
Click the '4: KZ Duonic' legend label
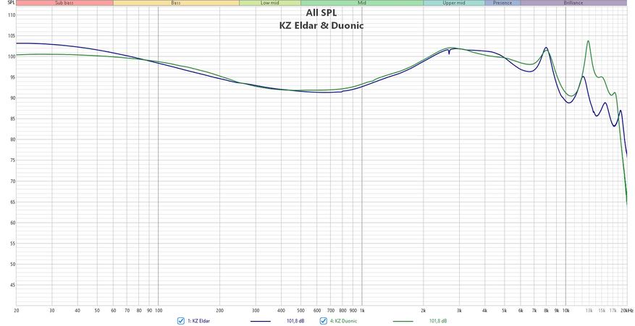(x=344, y=321)
